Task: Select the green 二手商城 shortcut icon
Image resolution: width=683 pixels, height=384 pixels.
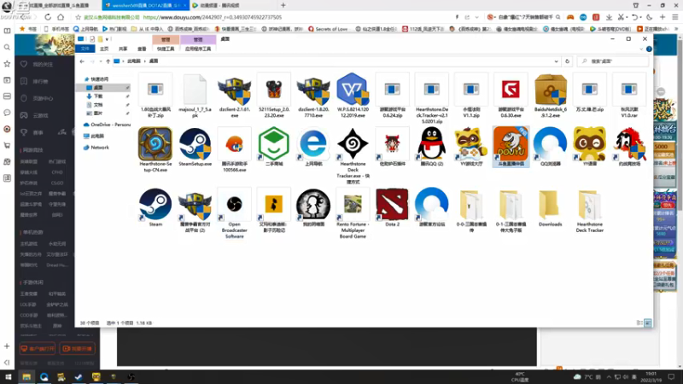Action: coord(273,144)
